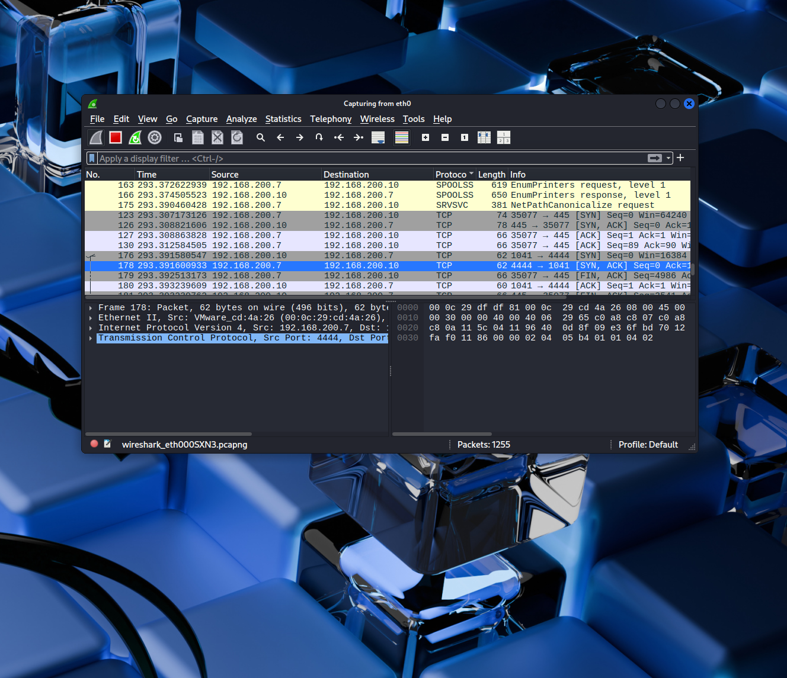Image resolution: width=787 pixels, height=678 pixels.
Task: Expand the Frame 178 tree item
Action: 91,308
